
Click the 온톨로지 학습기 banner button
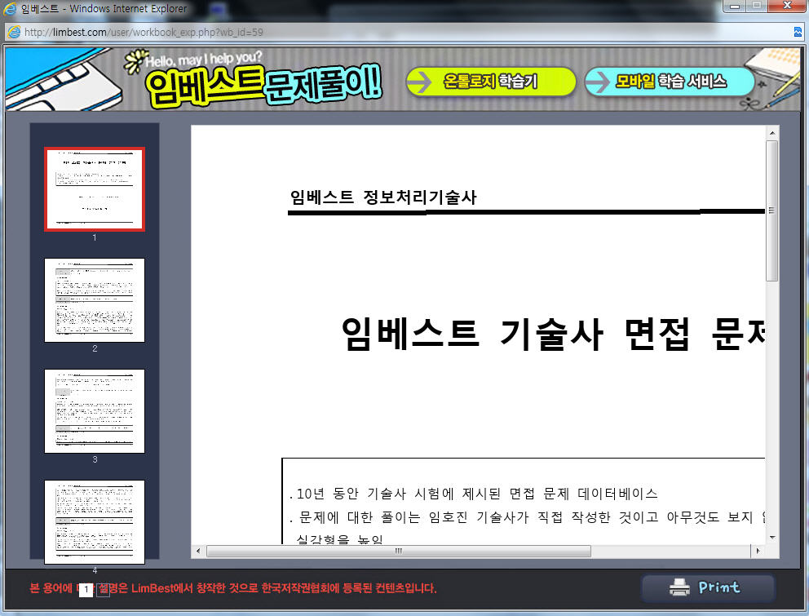click(490, 82)
